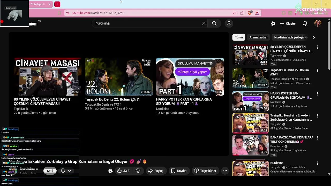Select the Aramanızdan filter chip
Viewport: 331px width, 186px height.
(258, 37)
